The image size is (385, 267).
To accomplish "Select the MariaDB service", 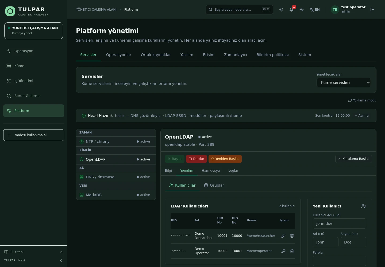I will (x=116, y=195).
